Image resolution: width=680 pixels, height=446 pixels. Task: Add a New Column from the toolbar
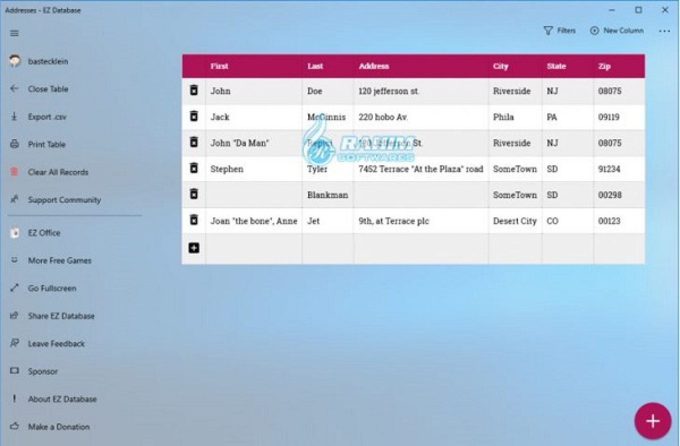617,31
